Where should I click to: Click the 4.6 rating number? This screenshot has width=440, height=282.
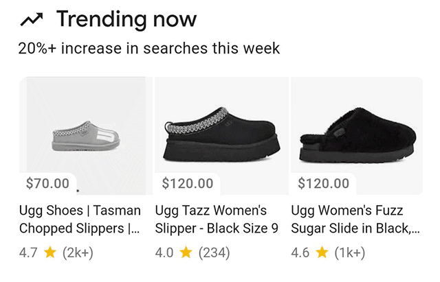coord(300,253)
